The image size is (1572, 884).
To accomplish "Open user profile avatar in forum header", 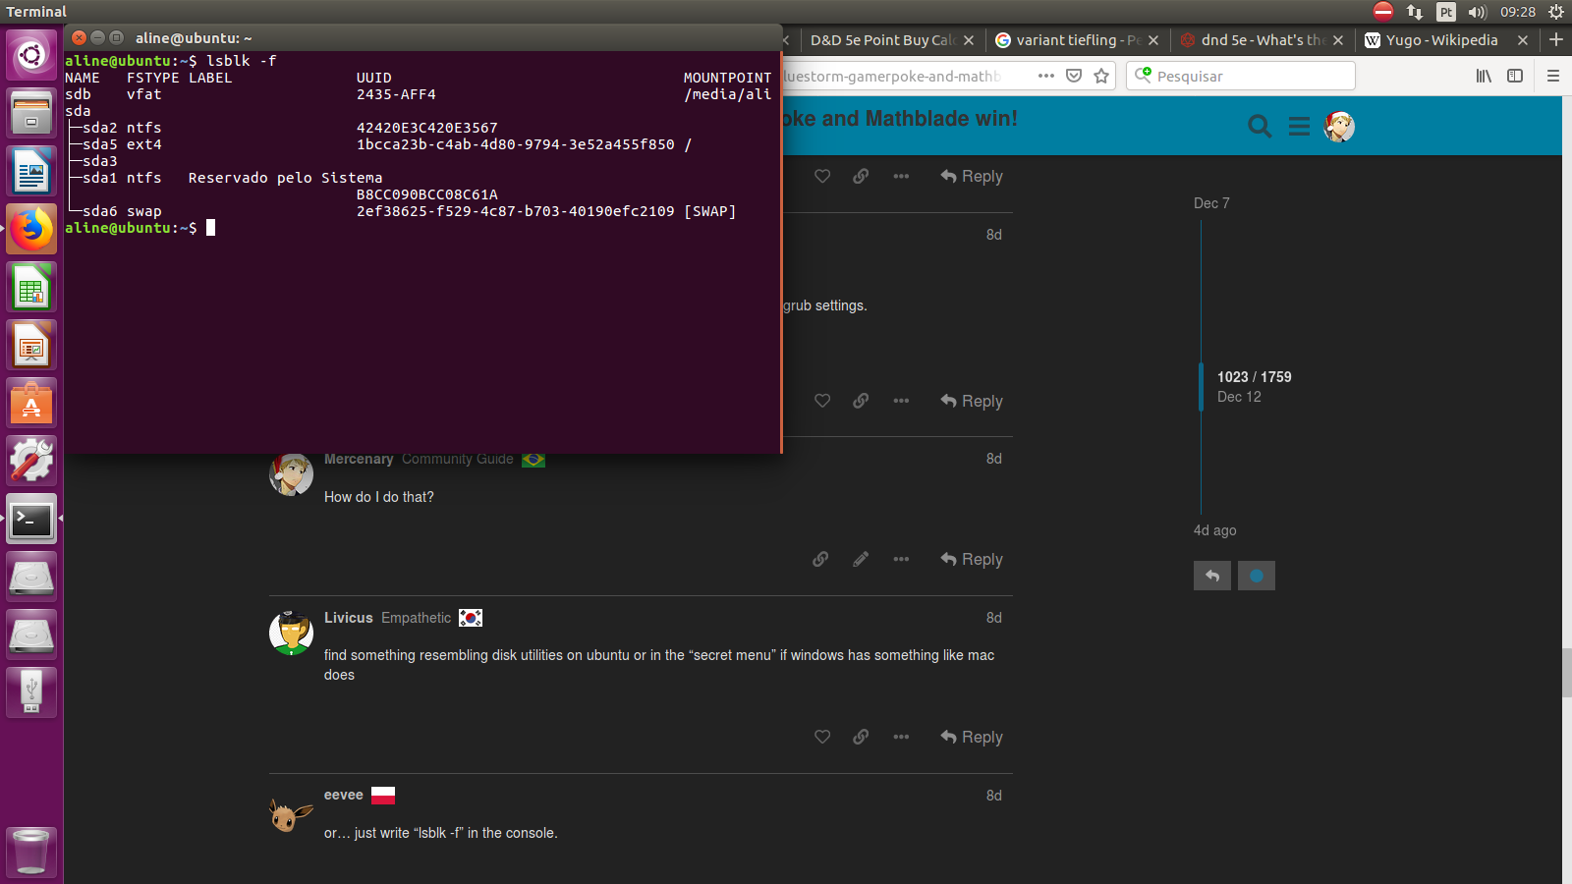I will pyautogui.click(x=1339, y=126).
